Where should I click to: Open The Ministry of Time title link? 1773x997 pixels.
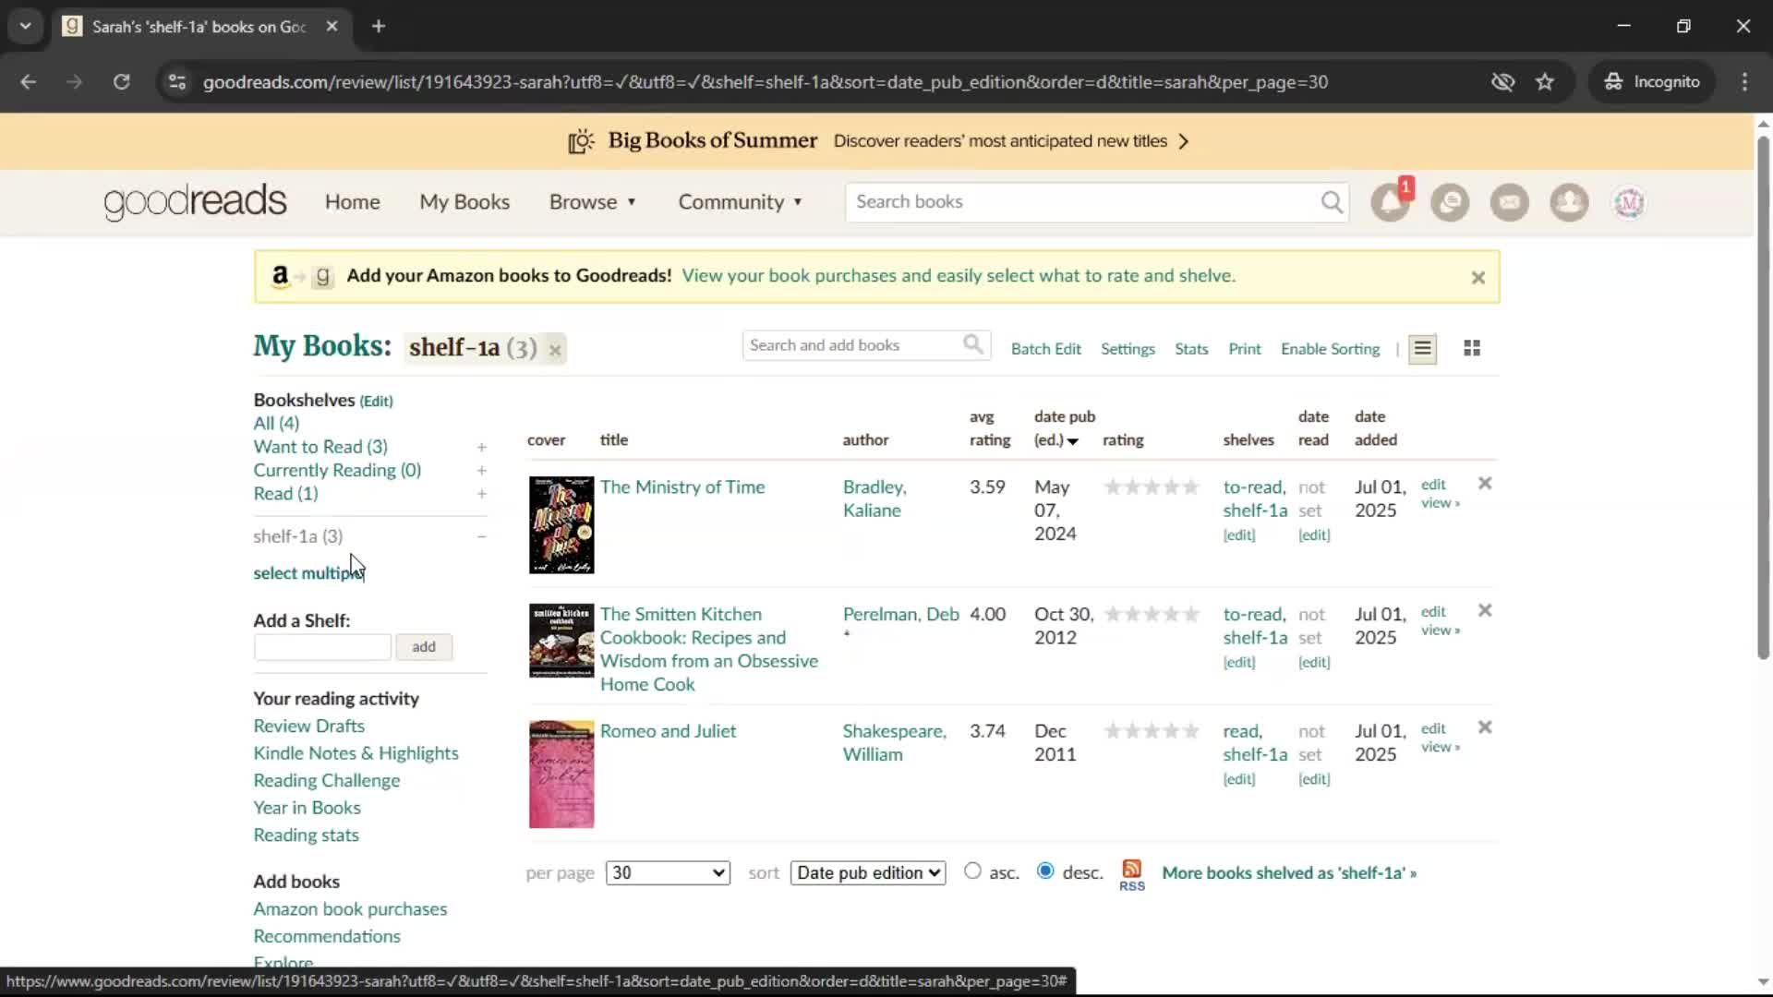(682, 486)
